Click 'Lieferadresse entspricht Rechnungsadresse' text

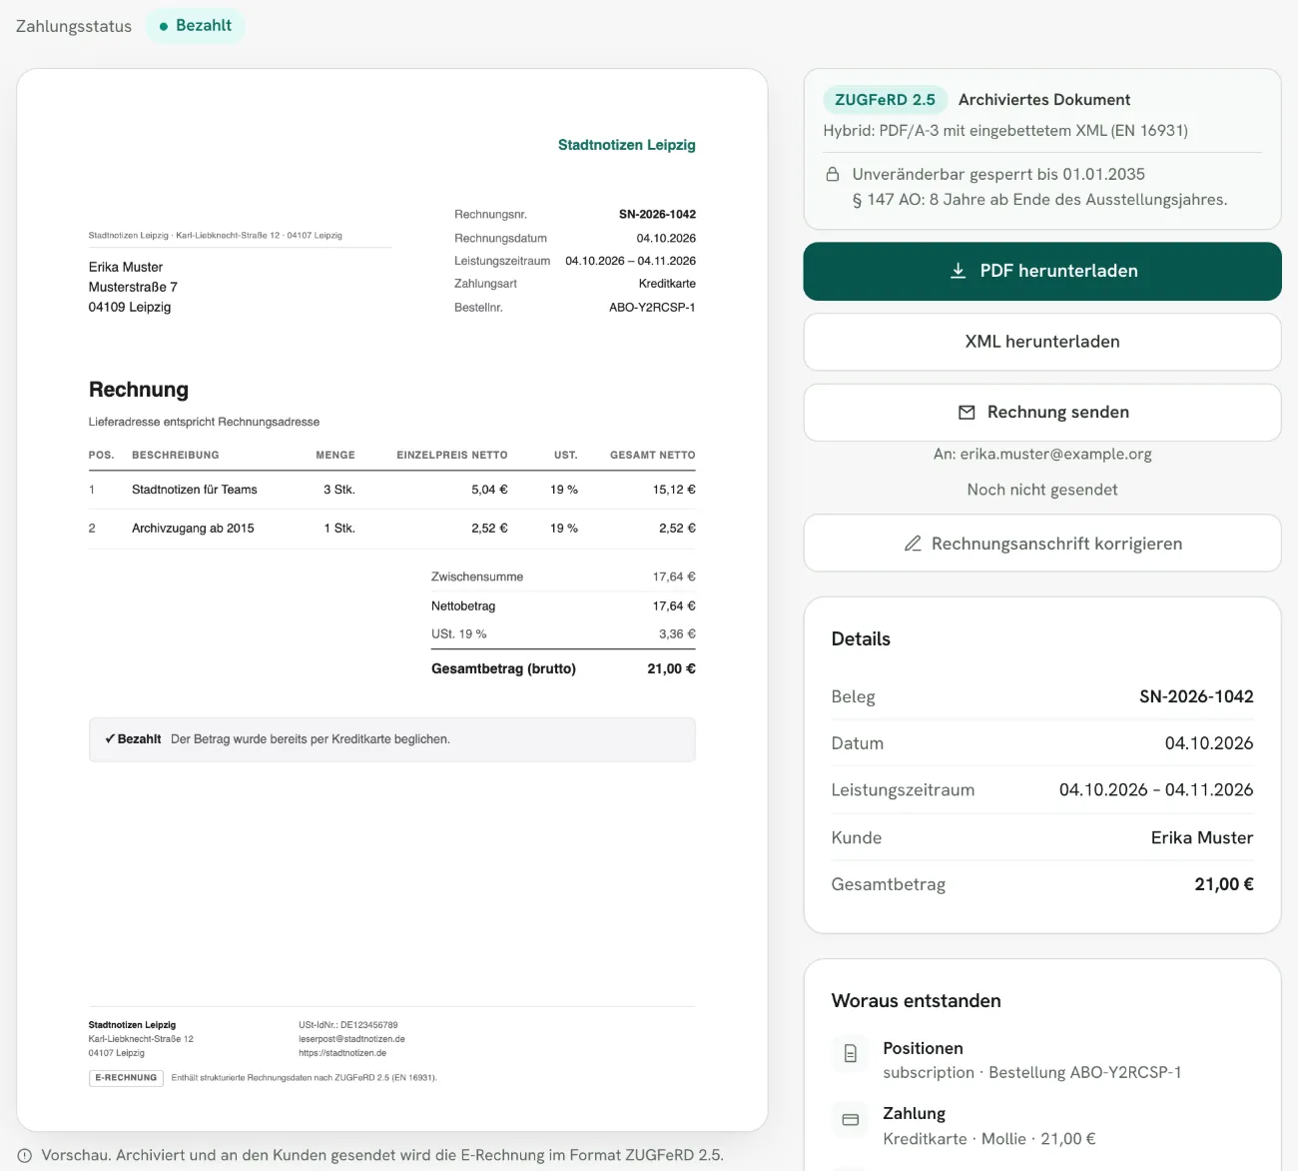pos(204,422)
